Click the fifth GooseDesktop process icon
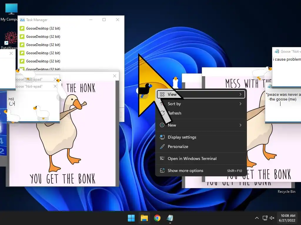 [x=22, y=61]
